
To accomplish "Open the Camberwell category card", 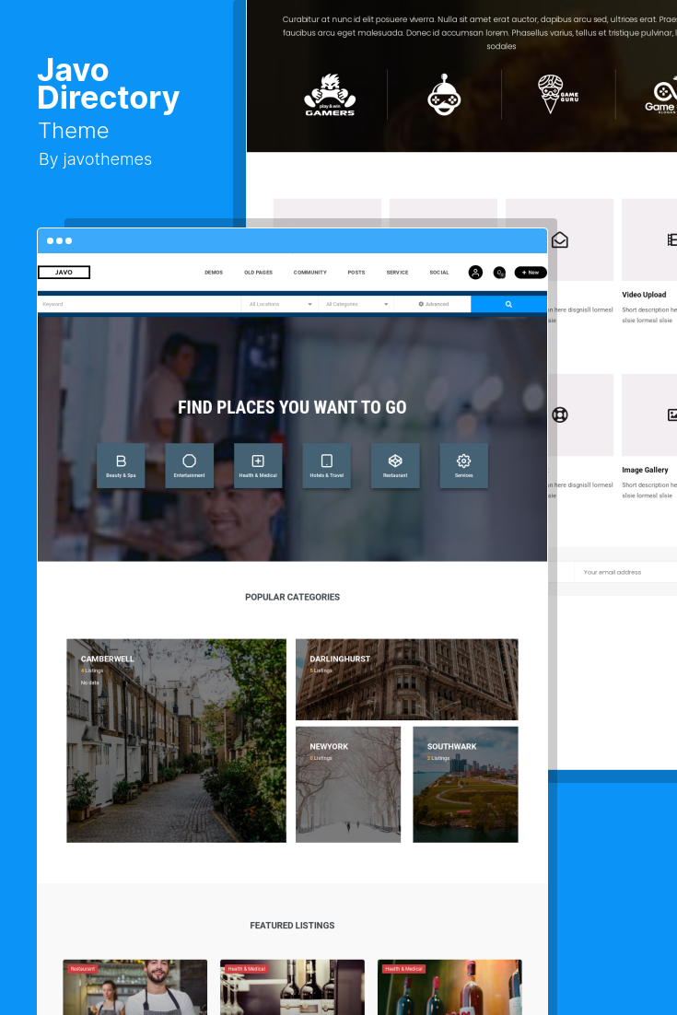I will [176, 741].
